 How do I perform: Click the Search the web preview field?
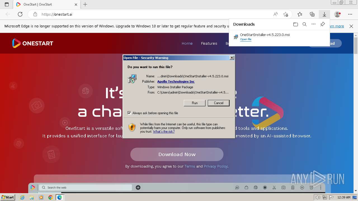pos(85,187)
